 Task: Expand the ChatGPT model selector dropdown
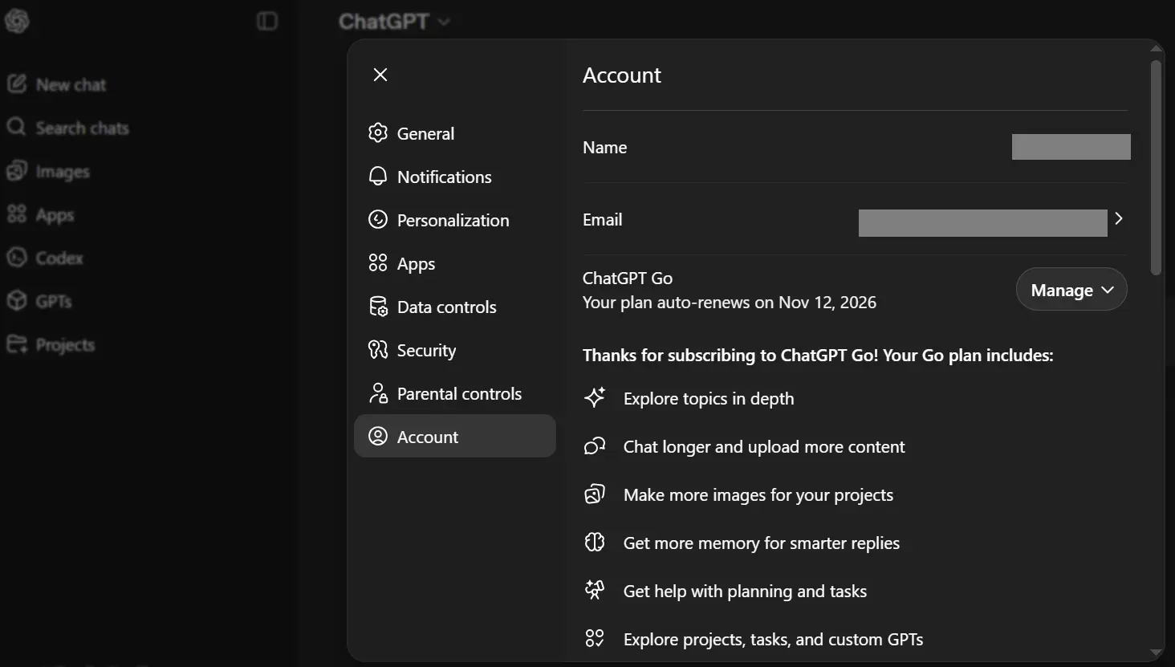tap(394, 22)
